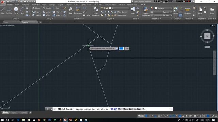Select the Rotate tool
The width and height of the screenshot is (218, 122).
coord(47,8)
